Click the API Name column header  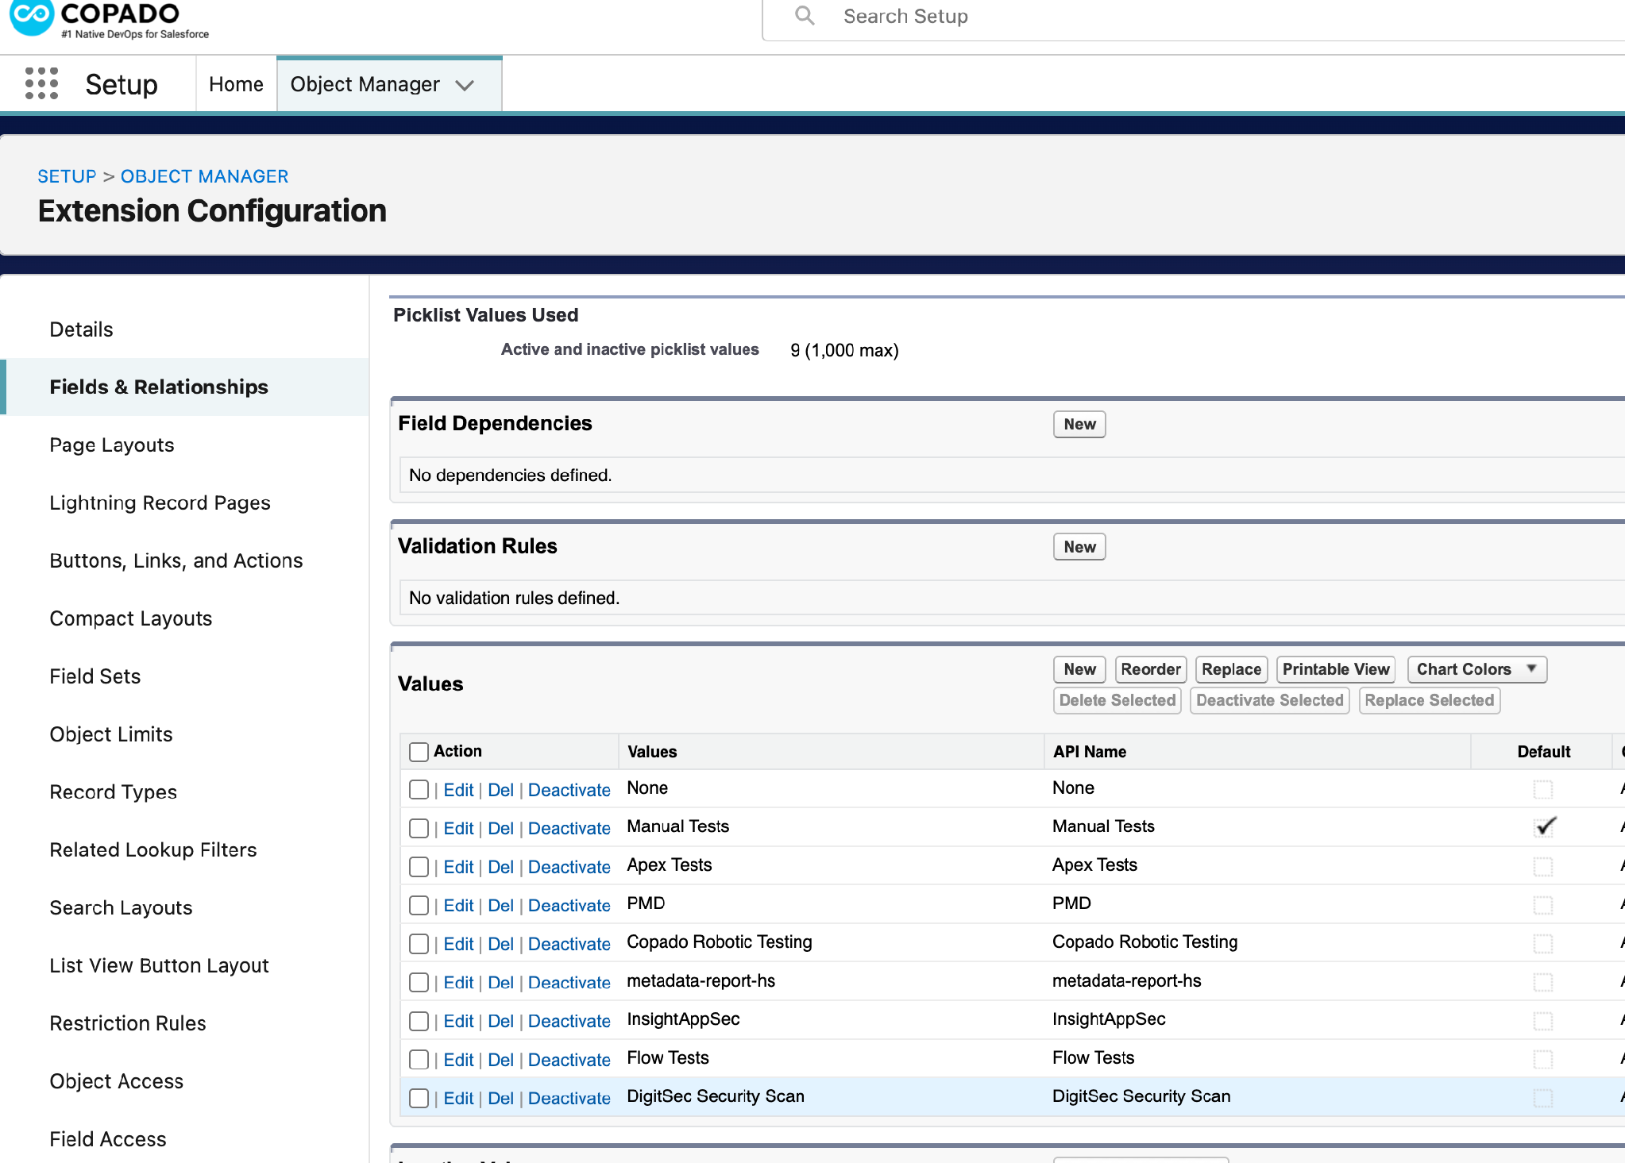click(1090, 752)
